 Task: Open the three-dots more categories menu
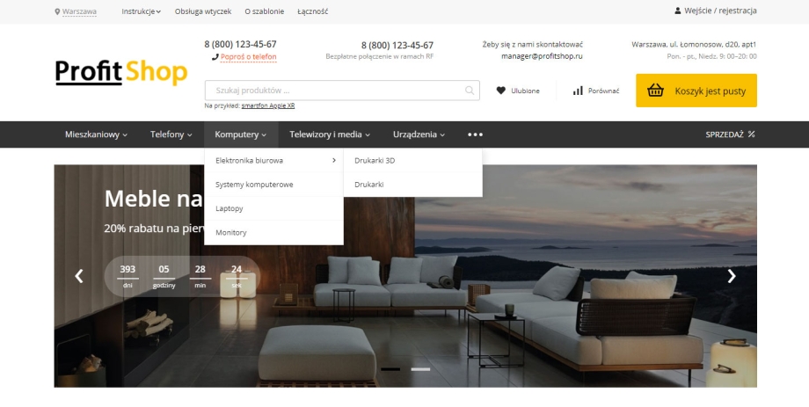tap(475, 134)
